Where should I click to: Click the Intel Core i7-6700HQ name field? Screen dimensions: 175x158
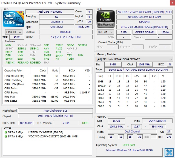point(50,12)
